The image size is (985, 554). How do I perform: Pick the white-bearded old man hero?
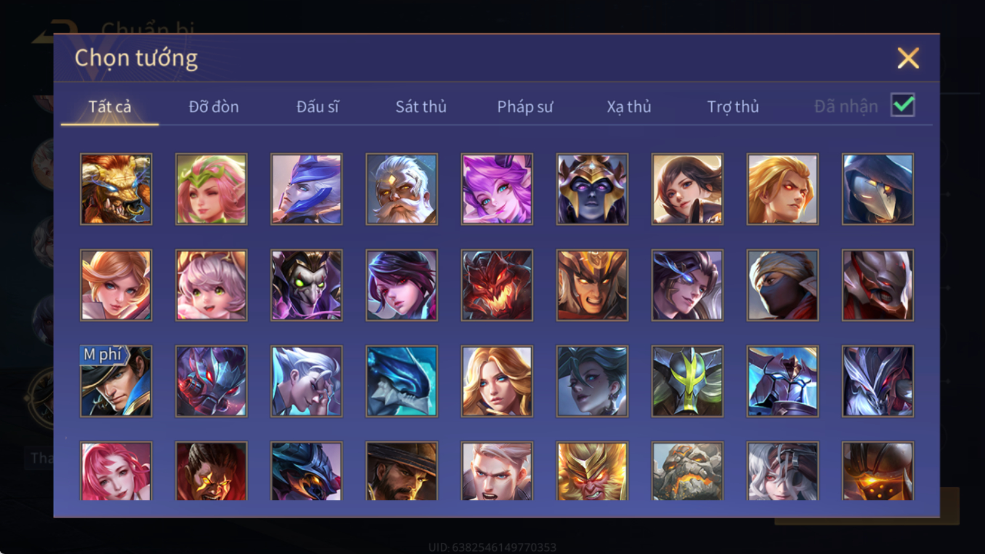pyautogui.click(x=401, y=189)
